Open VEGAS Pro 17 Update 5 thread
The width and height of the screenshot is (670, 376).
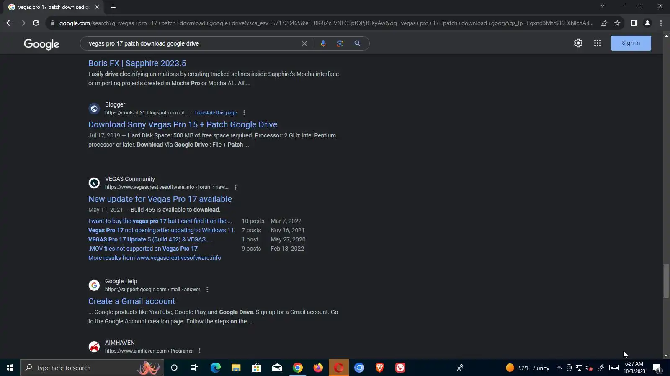click(150, 239)
